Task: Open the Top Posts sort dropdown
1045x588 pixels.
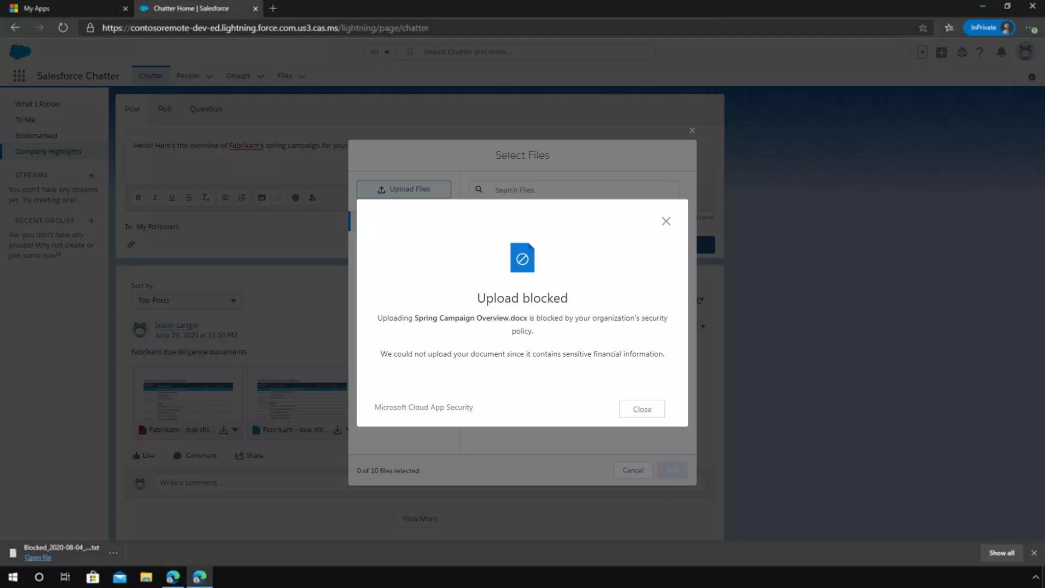Action: [x=186, y=300]
